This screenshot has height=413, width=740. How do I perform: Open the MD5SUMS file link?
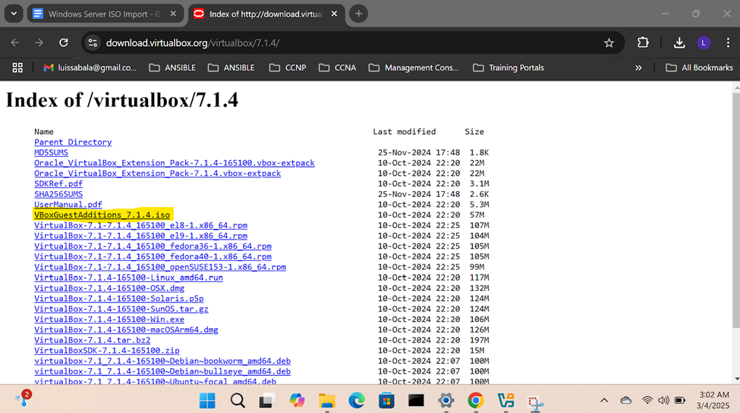(x=51, y=152)
